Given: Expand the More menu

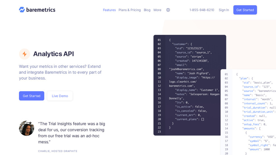Looking at the screenshot, I should (x=157, y=10).
